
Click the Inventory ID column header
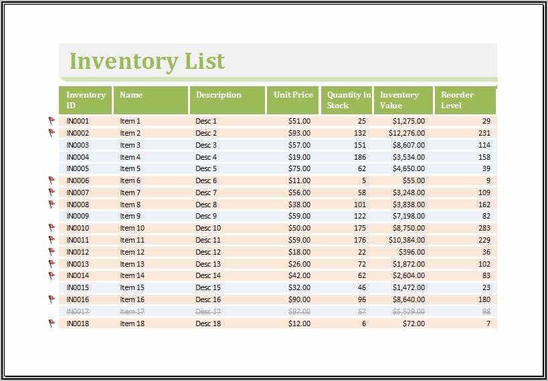86,100
